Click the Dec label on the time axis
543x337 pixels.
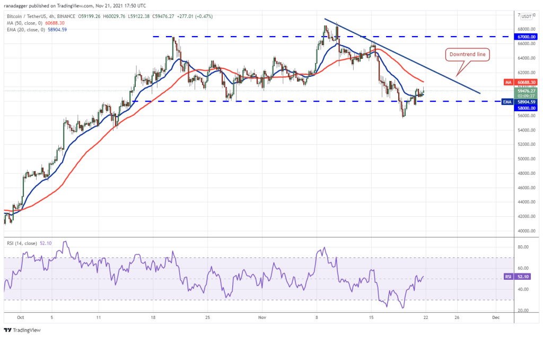point(495,317)
